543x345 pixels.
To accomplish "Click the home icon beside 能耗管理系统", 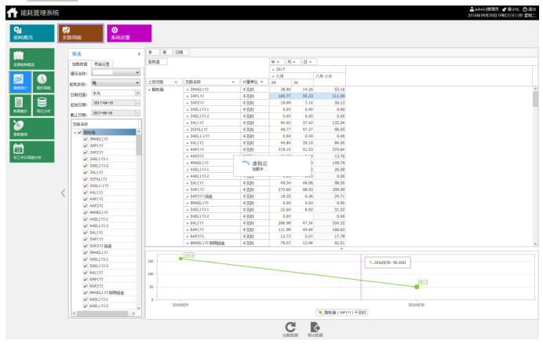I will point(12,13).
